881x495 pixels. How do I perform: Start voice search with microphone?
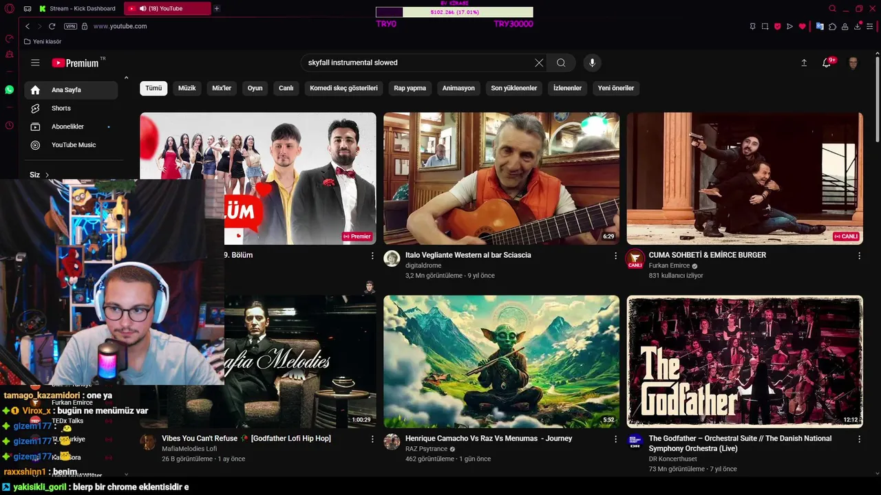point(592,63)
